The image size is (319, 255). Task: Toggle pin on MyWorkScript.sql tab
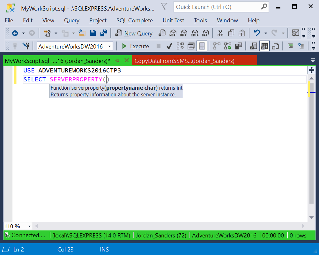(x=117, y=61)
